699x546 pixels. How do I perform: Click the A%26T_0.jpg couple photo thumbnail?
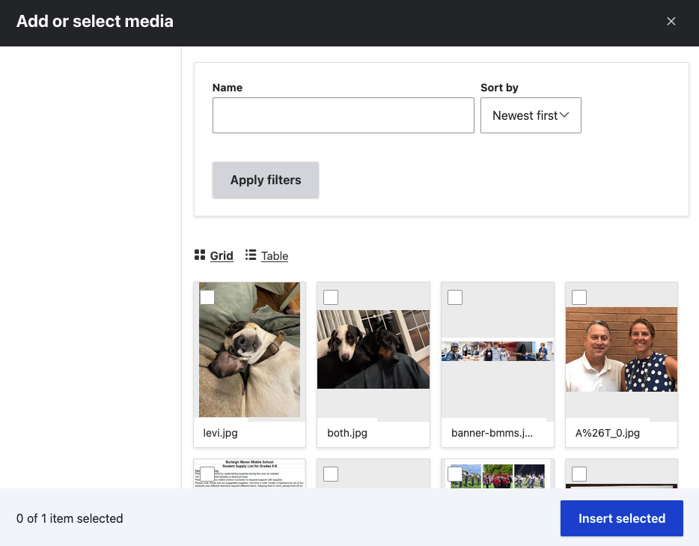621,349
